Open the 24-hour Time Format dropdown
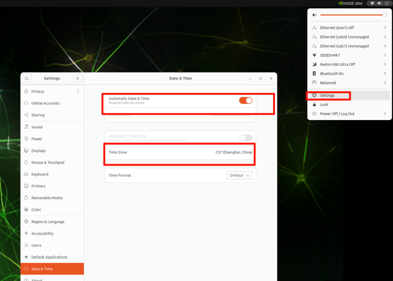Viewport: 393px width, 281px height. pos(239,175)
